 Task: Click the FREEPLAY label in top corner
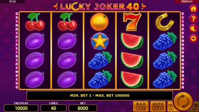coord(187,1)
